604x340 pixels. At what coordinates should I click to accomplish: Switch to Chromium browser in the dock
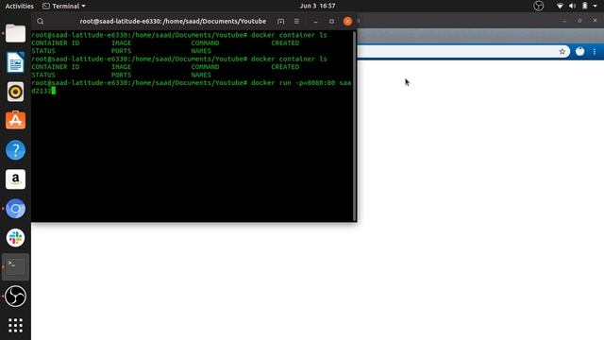(15, 209)
